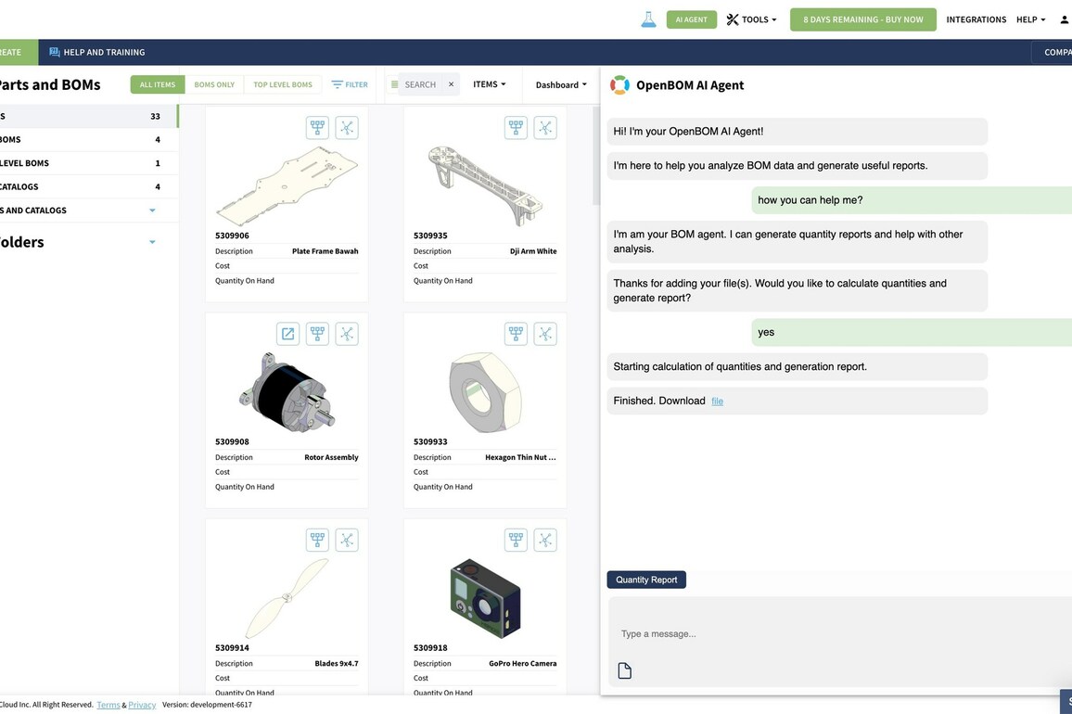Click the Plate Frame Bawah thumbnail image
Screen dimensions: 1072x714
pyautogui.click(x=287, y=186)
